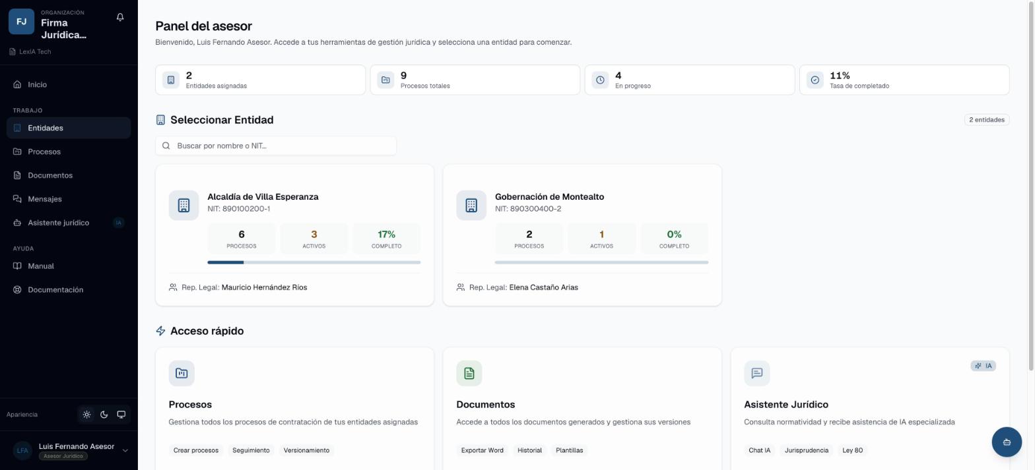
Task: Click the LexIA Tech label icon
Action: pos(13,51)
